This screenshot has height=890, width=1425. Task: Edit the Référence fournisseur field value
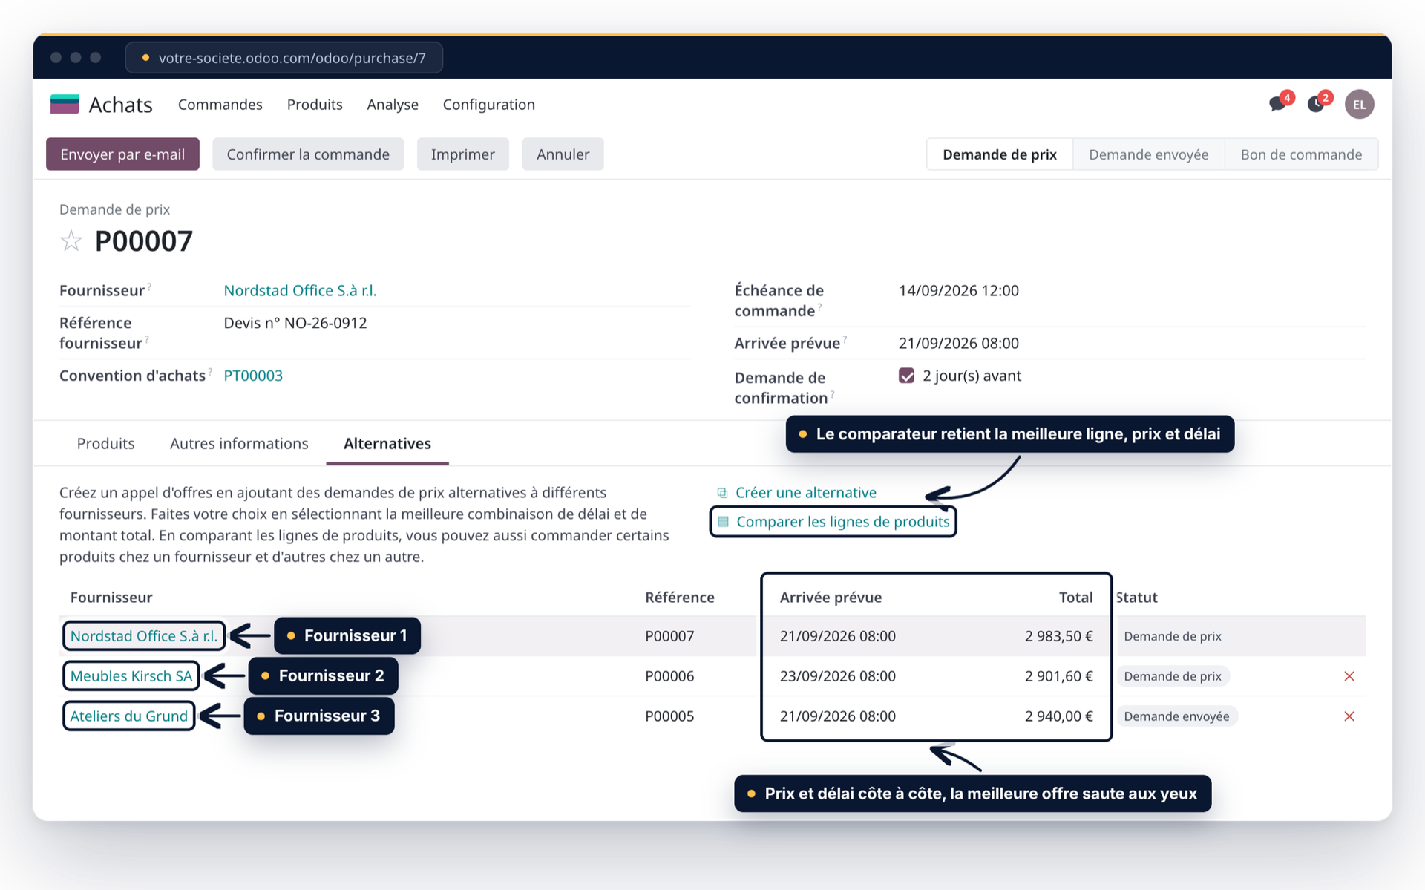[x=295, y=323]
